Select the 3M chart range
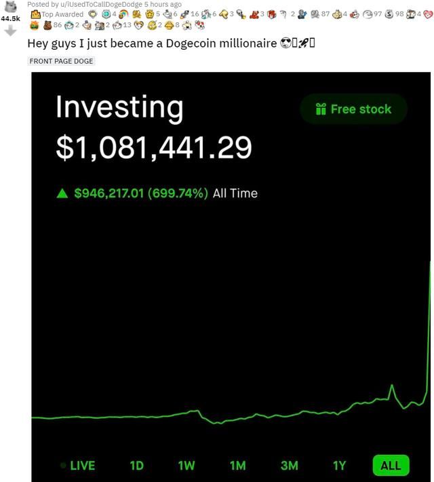 tap(289, 466)
